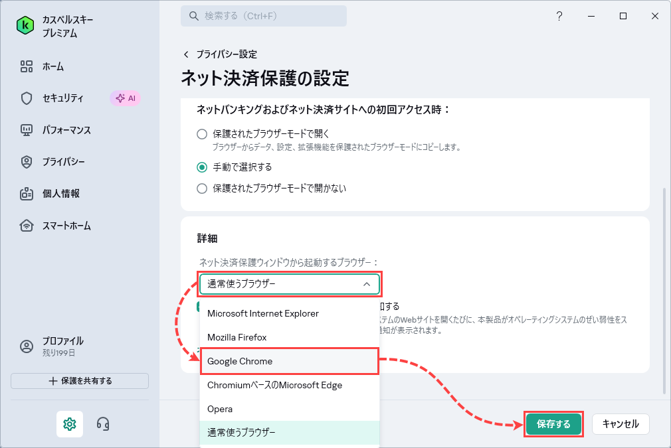Collapse the 通常使うブラウザー browser dropdown
Image resolution: width=671 pixels, height=448 pixels.
coord(290,284)
